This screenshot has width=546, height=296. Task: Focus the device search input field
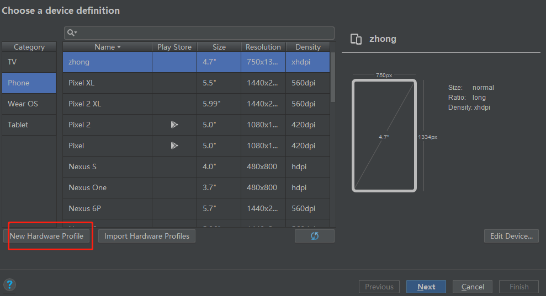coord(199,33)
